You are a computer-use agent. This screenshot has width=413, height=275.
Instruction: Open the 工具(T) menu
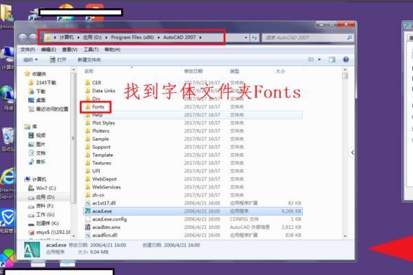[x=90, y=49]
